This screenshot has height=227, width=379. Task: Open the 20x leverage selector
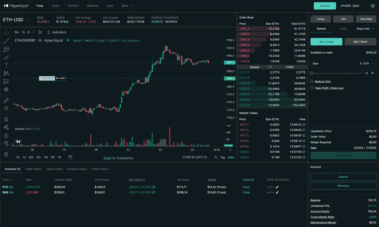click(x=343, y=19)
